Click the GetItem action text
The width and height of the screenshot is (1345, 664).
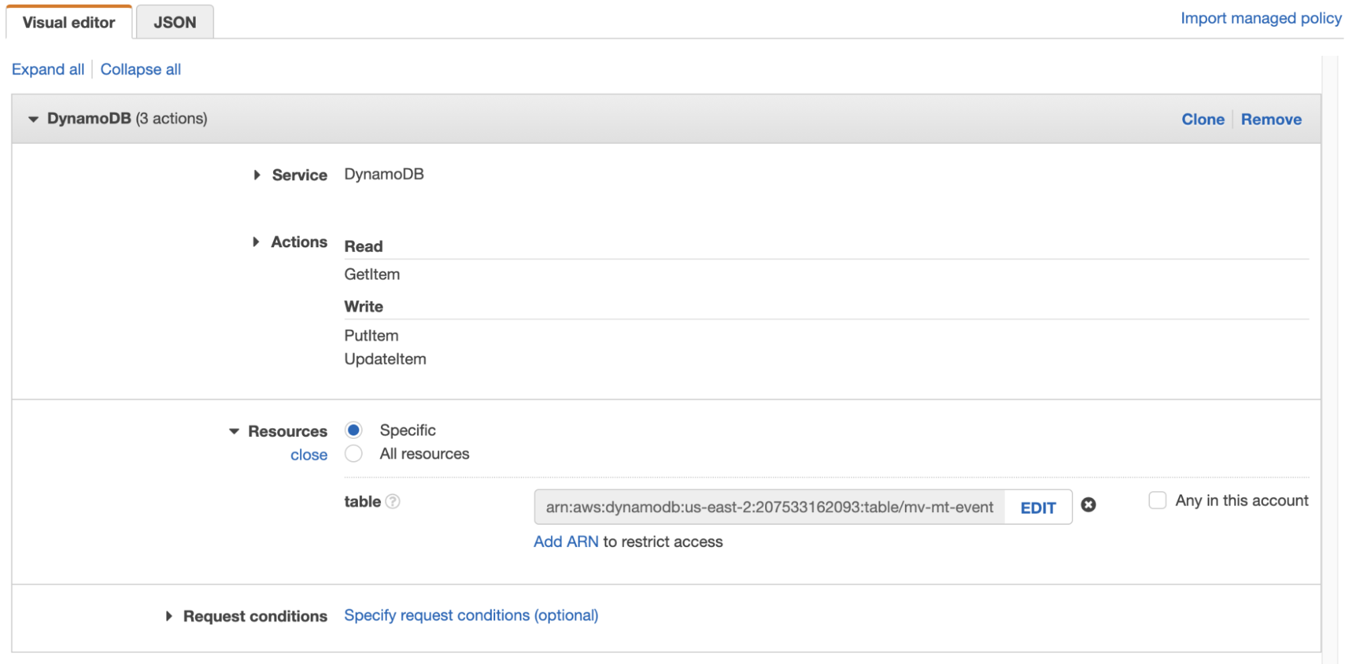(372, 274)
